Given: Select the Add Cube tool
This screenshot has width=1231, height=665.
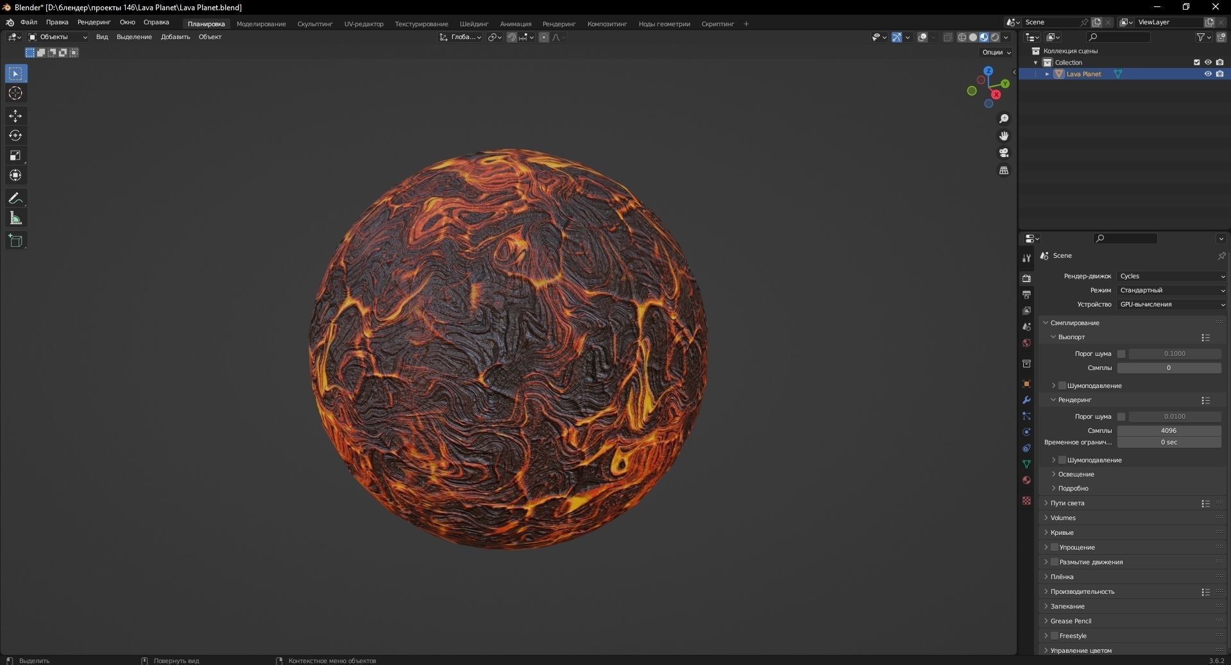Looking at the screenshot, I should pos(16,241).
